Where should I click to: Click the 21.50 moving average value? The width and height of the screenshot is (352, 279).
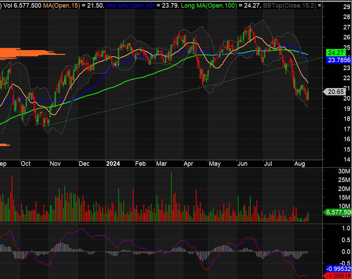click(95, 6)
